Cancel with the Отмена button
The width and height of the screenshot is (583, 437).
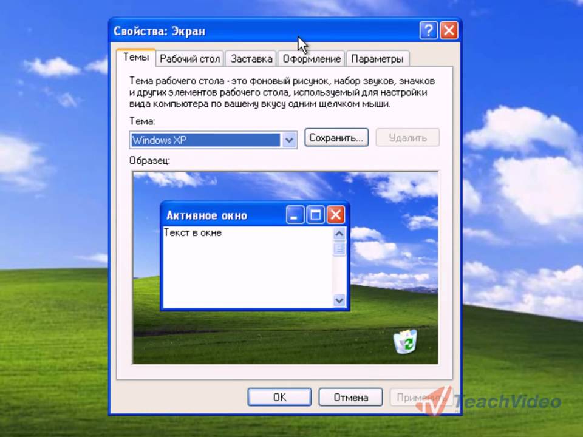point(350,397)
